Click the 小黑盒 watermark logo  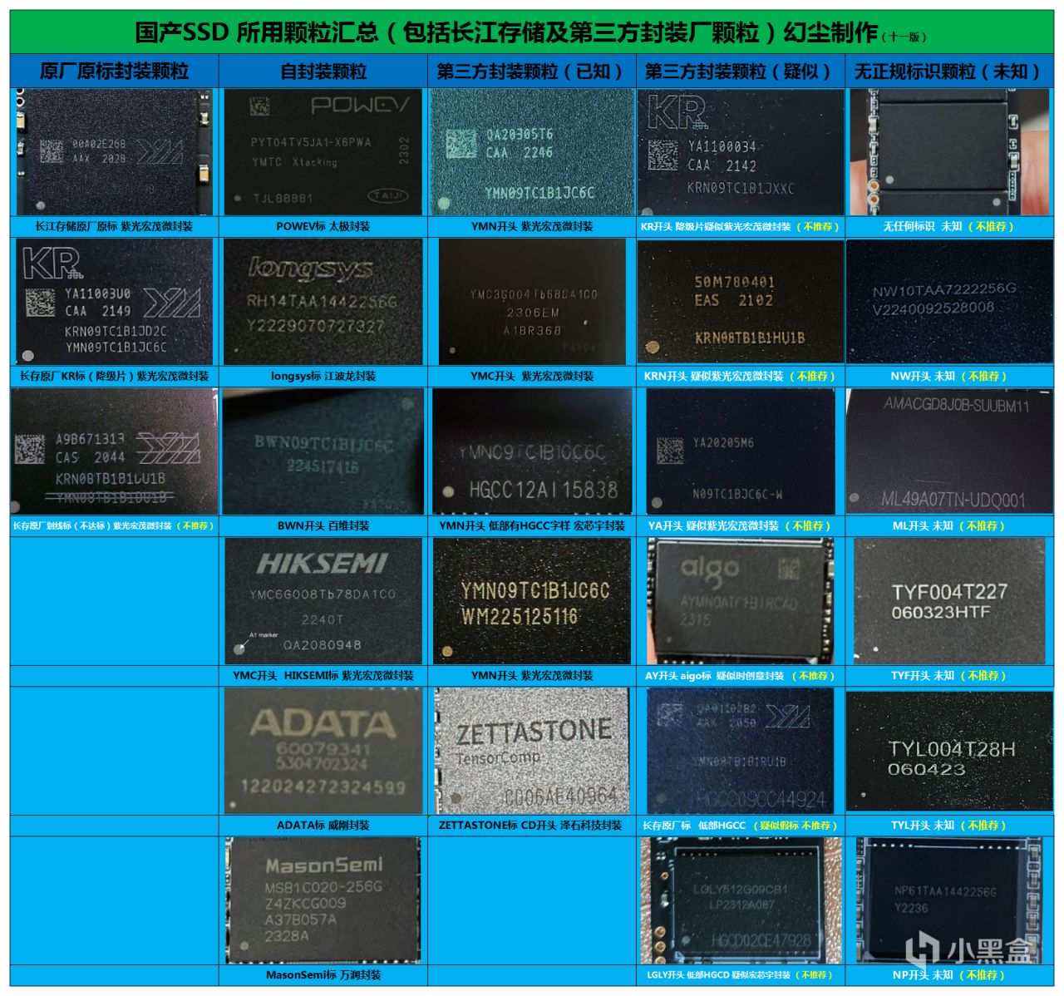point(968,949)
